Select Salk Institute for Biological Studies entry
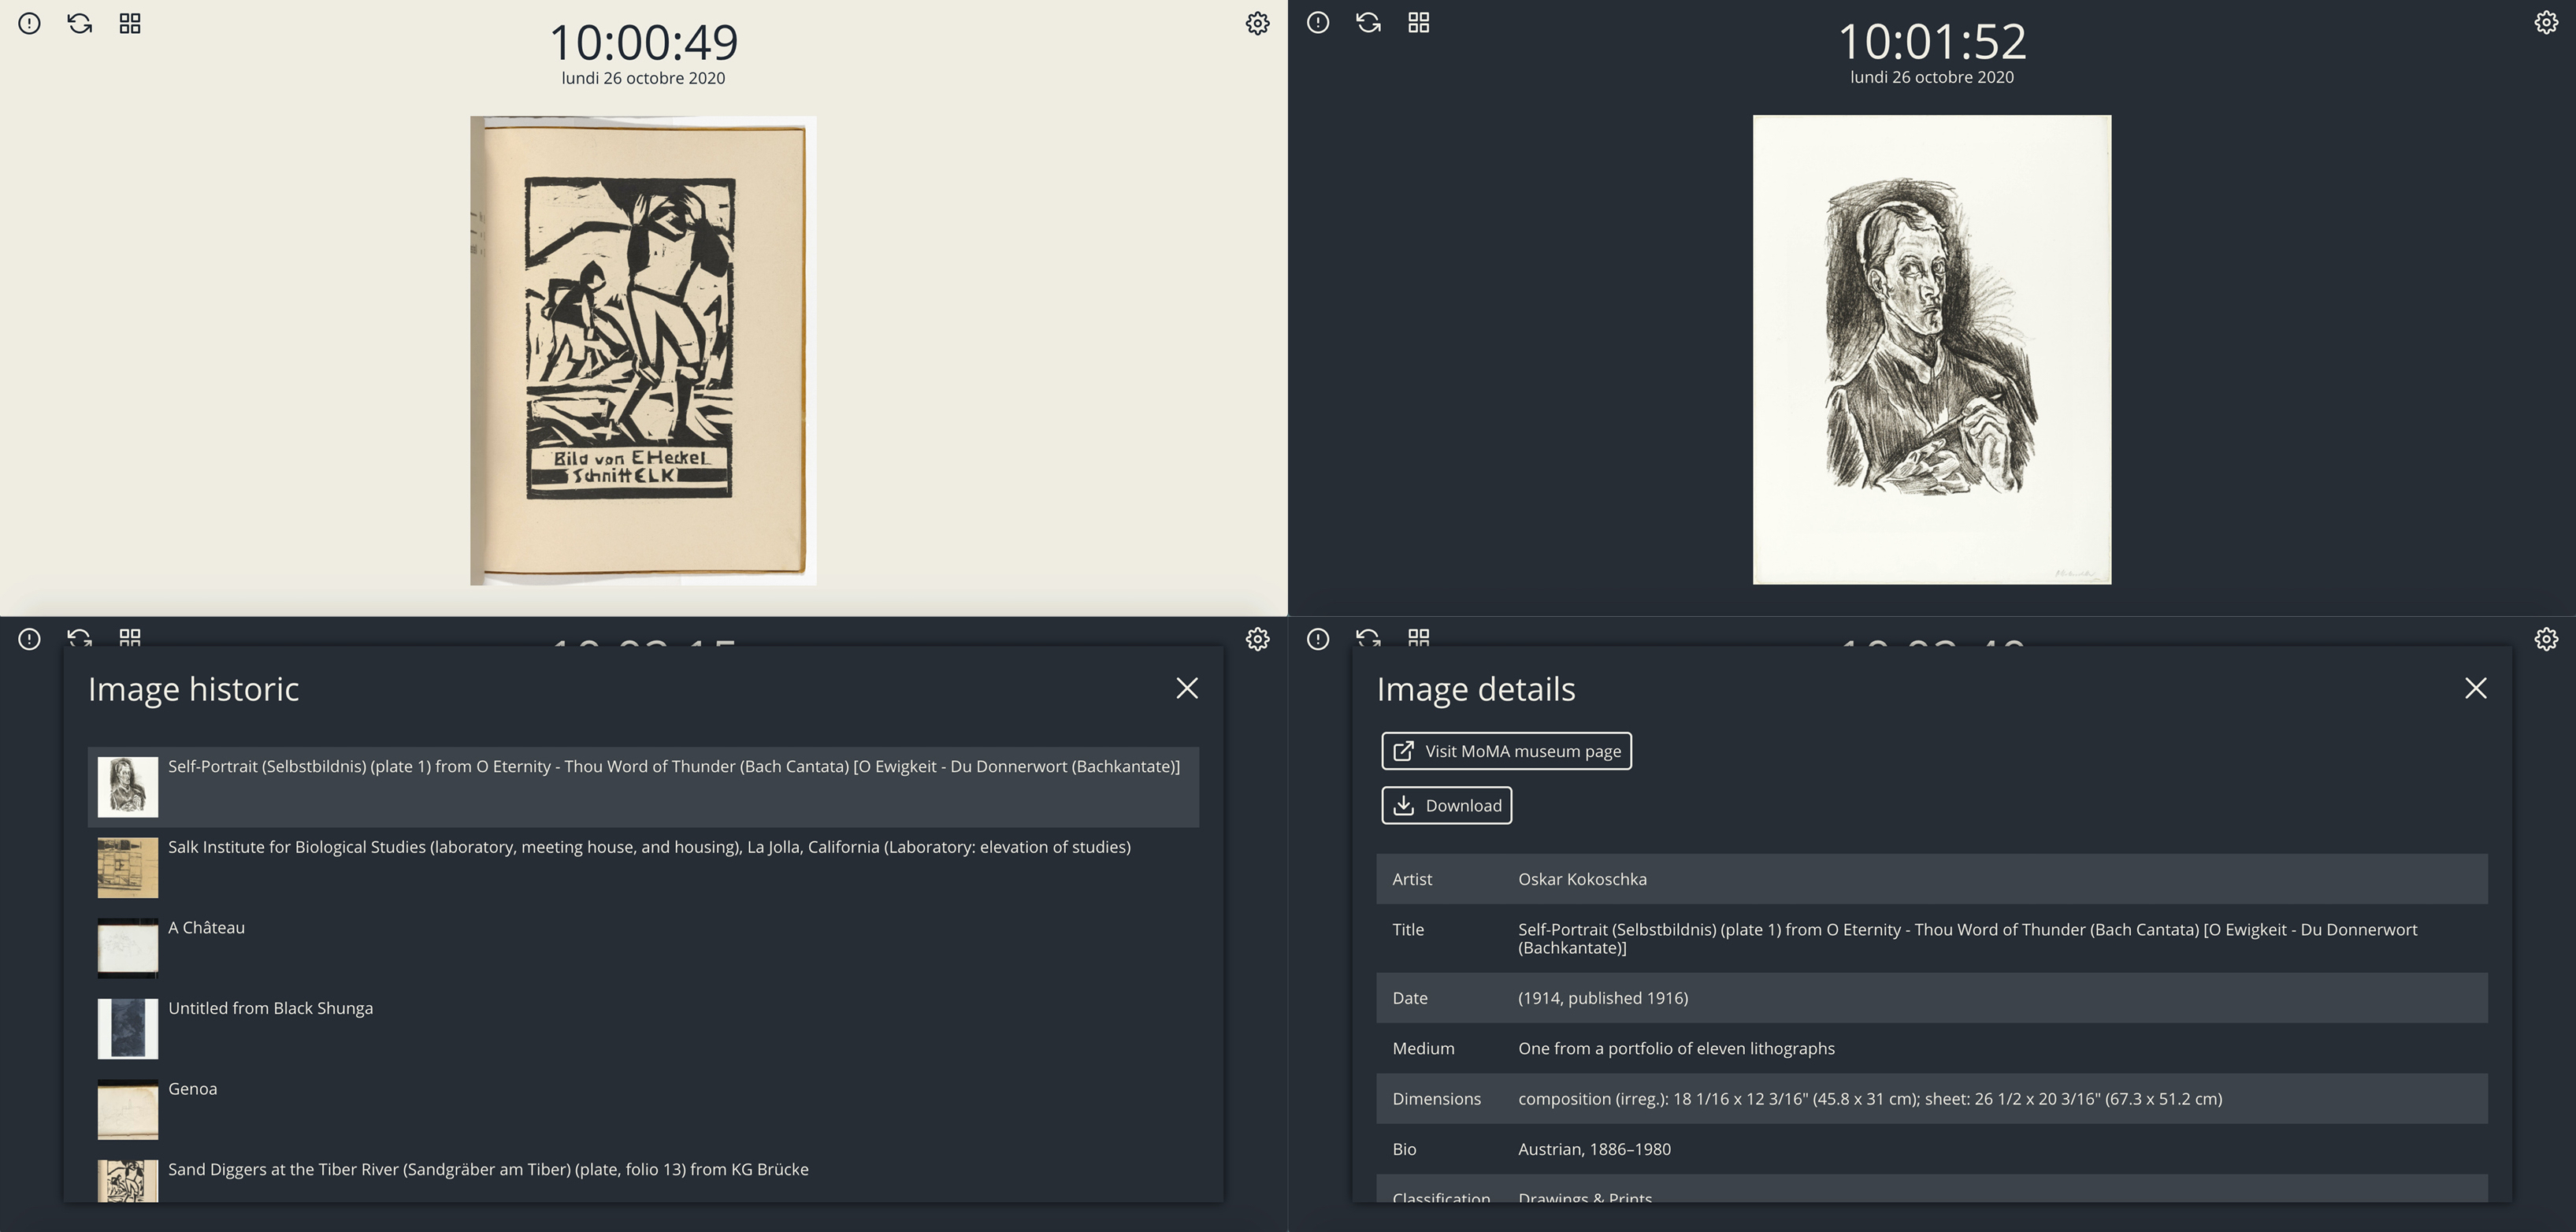Image resolution: width=2576 pixels, height=1232 pixels. point(643,867)
